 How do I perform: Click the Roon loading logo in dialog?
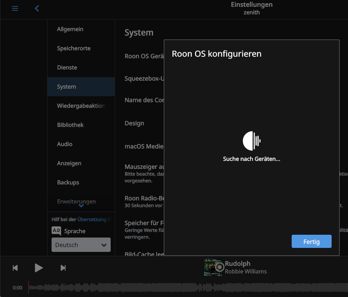pyautogui.click(x=252, y=141)
